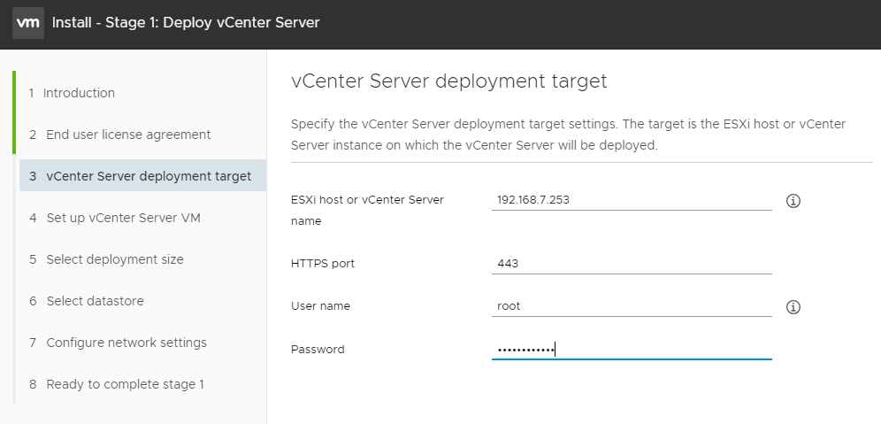881x424 pixels.
Task: Click the 'Install - Stage 1: Deploy vCenter Server' title
Action: (x=186, y=23)
